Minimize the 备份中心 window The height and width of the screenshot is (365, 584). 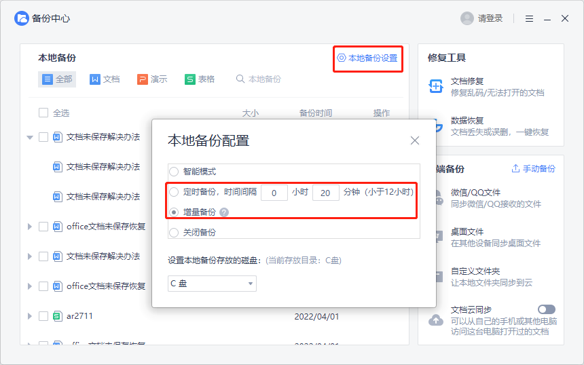coord(547,19)
